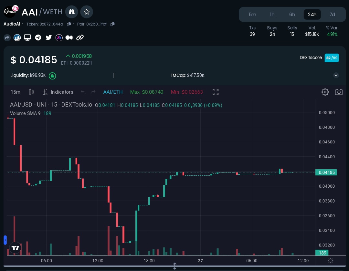
Task: Copy the pair address 0x2b0...1faf
Action: click(x=112, y=24)
